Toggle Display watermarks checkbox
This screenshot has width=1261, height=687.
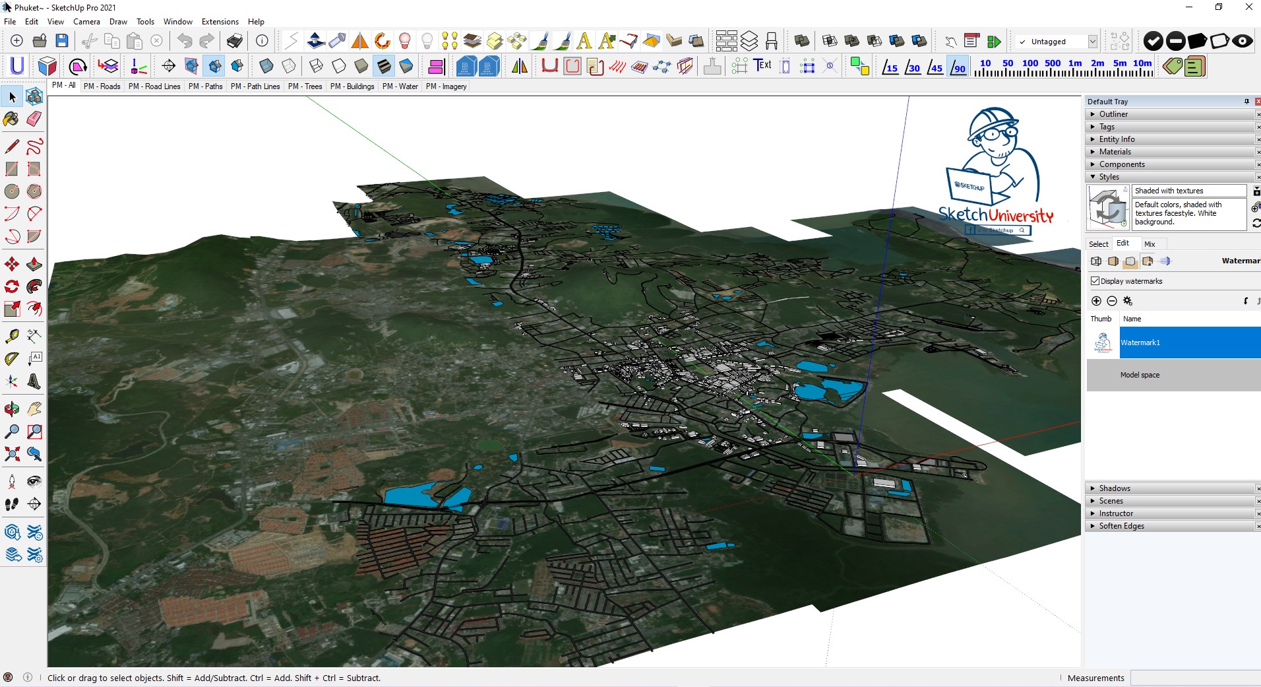(x=1095, y=281)
